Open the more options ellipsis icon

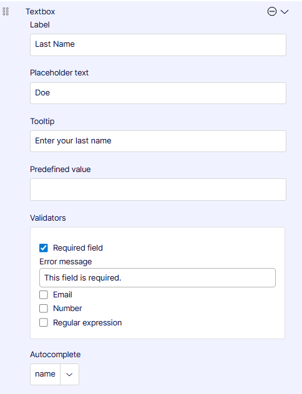(x=272, y=12)
